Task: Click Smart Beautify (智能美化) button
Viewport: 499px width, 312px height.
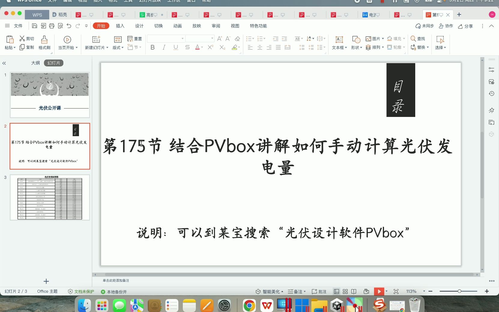Action: click(x=269, y=292)
